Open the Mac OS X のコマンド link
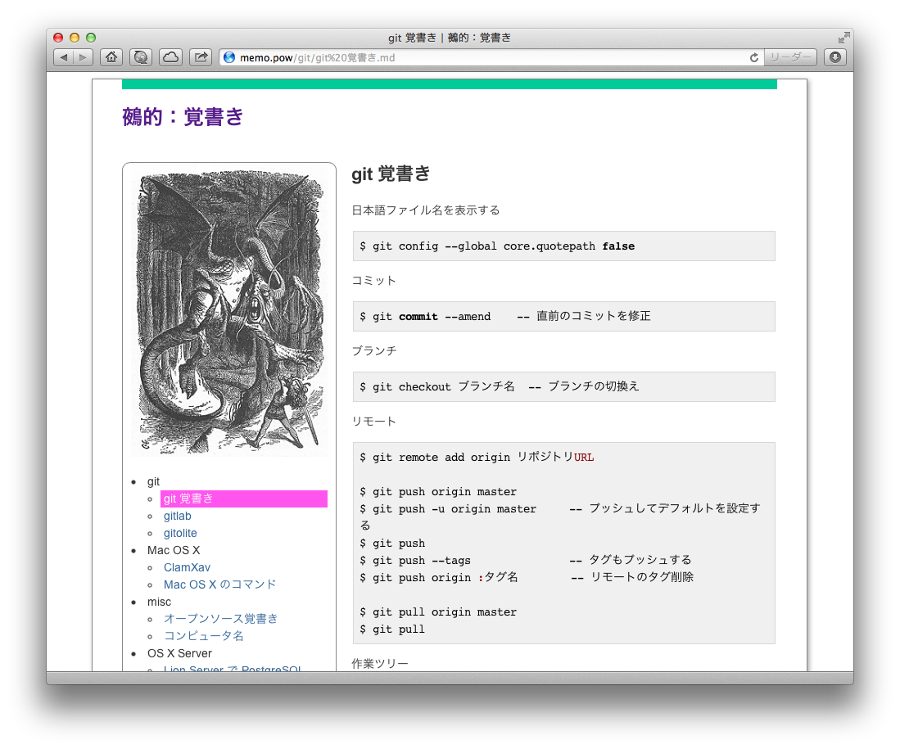 point(219,584)
